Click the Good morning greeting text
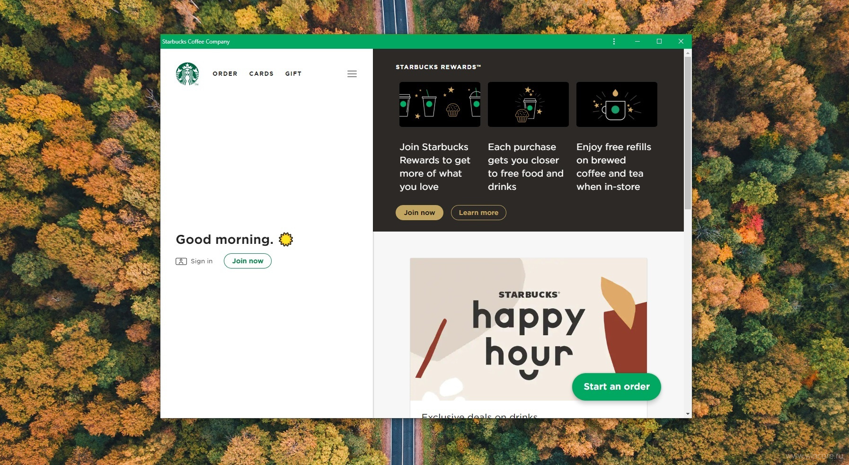Image resolution: width=849 pixels, height=465 pixels. [x=225, y=240]
